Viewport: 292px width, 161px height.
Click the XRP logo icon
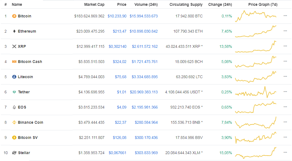coord(14,46)
